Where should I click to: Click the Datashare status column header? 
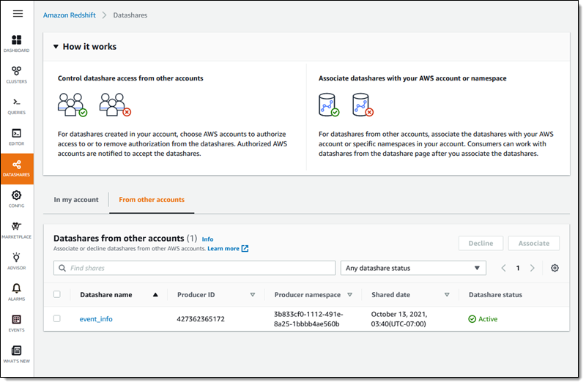coord(495,295)
